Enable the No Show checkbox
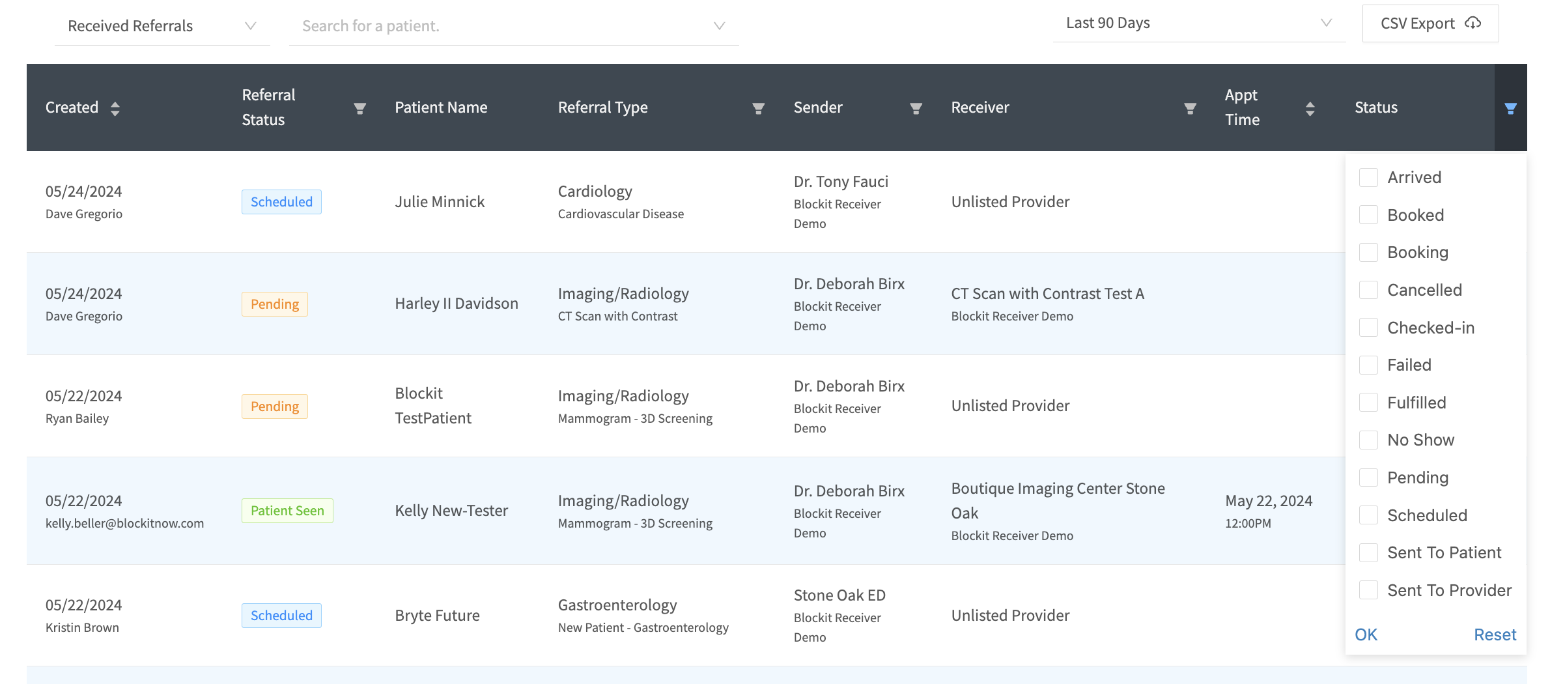 tap(1368, 440)
